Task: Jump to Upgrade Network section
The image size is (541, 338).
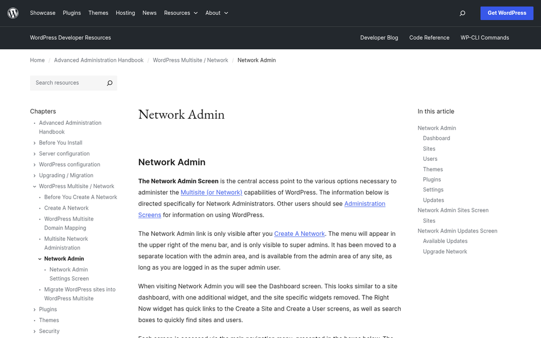Action: point(445,252)
